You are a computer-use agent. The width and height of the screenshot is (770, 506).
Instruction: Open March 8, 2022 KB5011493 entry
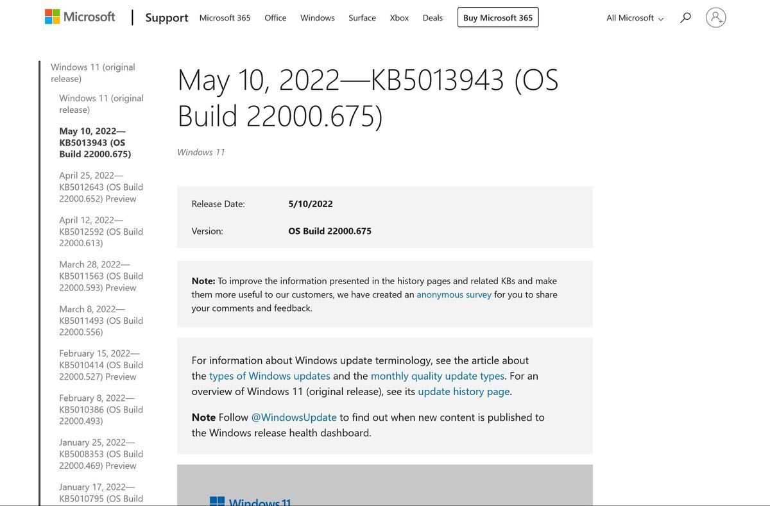101,320
